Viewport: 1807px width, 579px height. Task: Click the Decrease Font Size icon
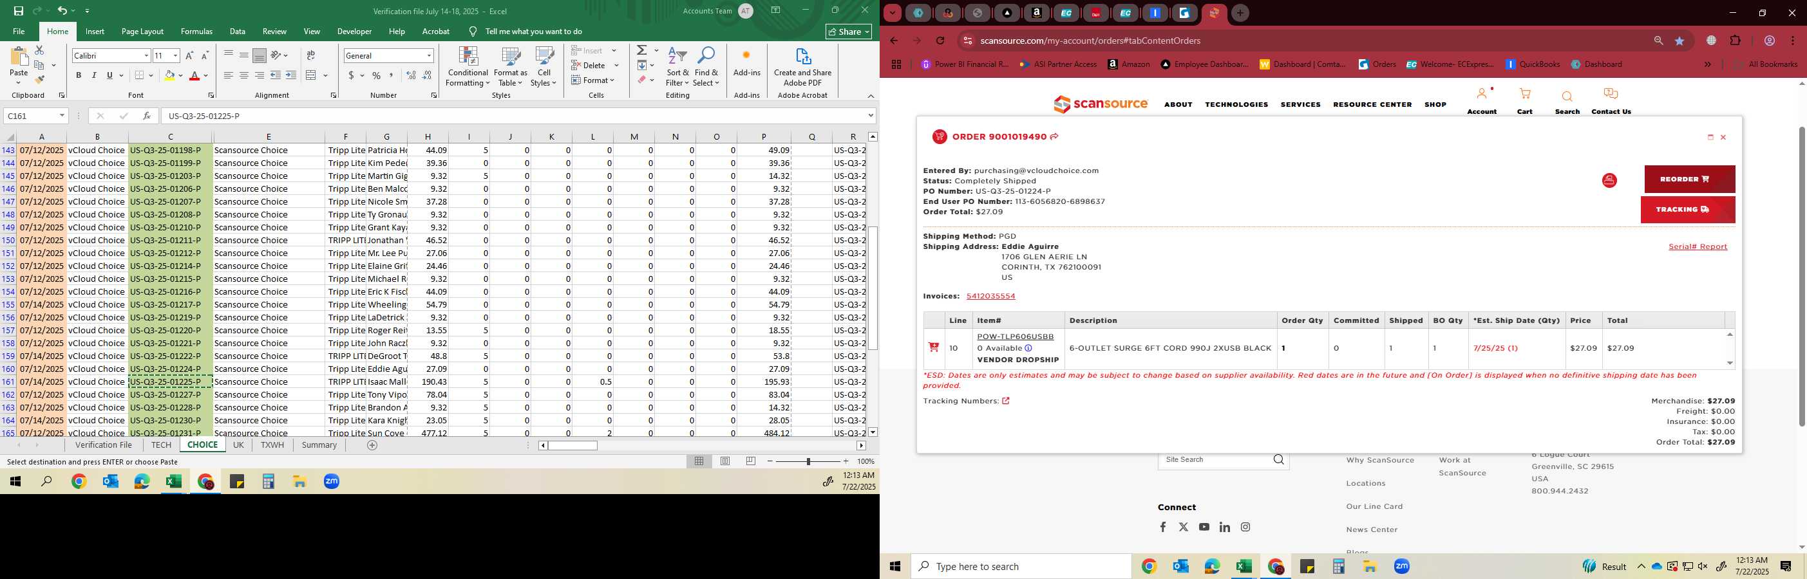coord(205,55)
